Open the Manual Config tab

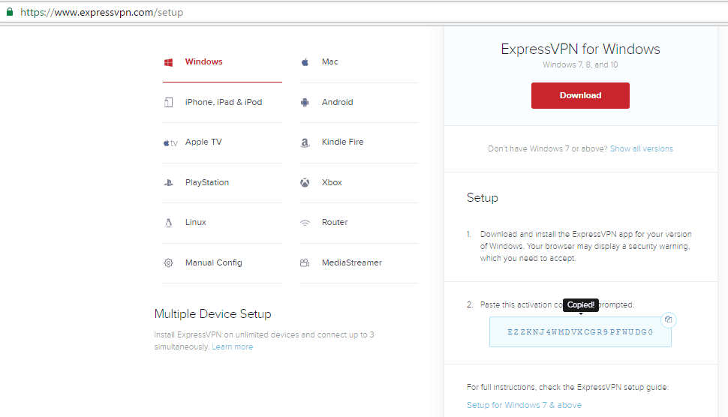click(222, 263)
